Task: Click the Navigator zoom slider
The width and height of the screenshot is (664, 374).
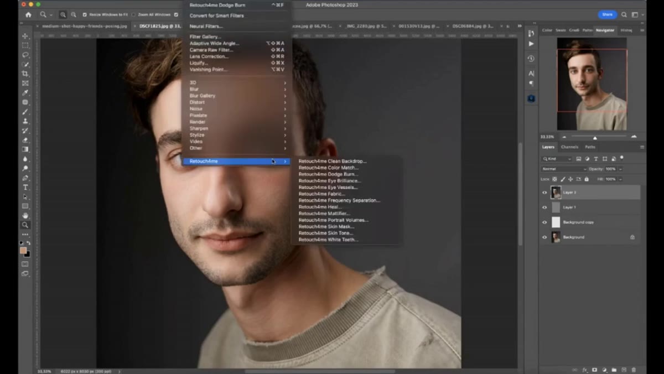Action: (x=595, y=137)
